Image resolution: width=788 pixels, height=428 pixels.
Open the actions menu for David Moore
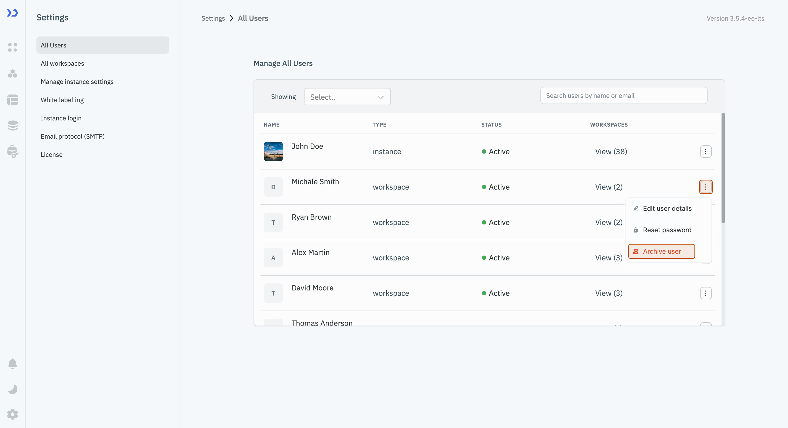[x=706, y=293]
